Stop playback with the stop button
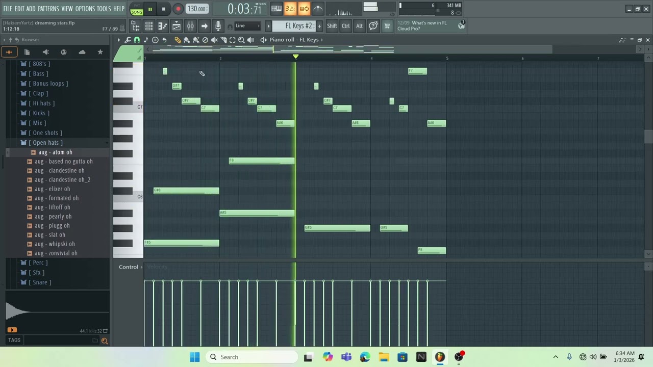Screen dimensions: 653x367 coord(163,9)
